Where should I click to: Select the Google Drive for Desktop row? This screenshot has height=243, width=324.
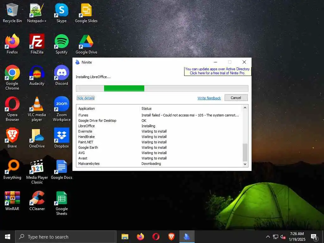159,121
